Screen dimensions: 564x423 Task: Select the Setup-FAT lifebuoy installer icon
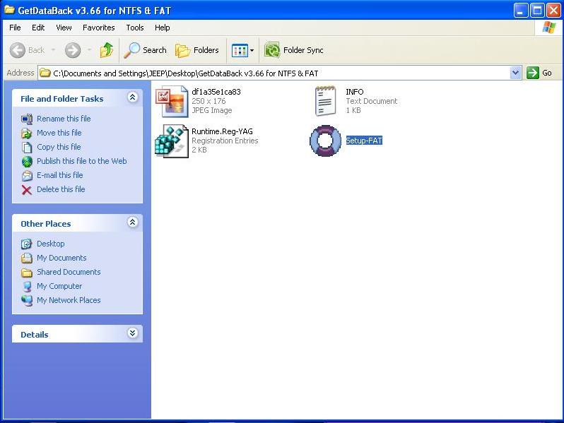325,141
